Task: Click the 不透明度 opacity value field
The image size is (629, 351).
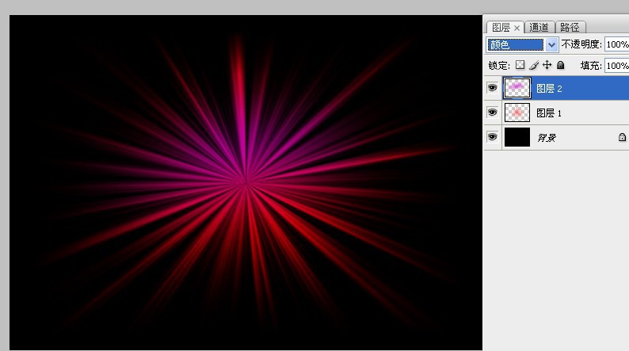Action: tap(617, 44)
